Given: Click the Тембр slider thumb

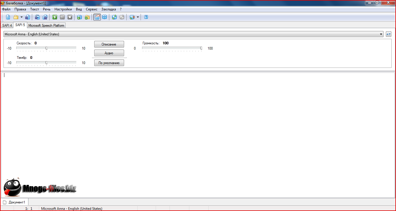Looking at the screenshot, I should click(46, 63).
